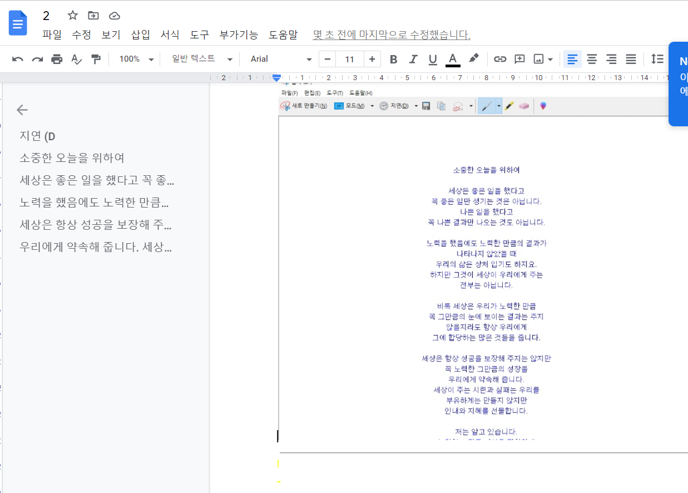Open the 수정 menu
The height and width of the screenshot is (493, 688).
click(x=81, y=34)
